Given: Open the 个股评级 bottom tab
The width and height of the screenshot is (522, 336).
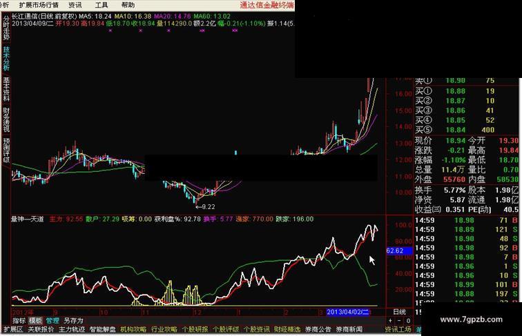Looking at the screenshot, I should pyautogui.click(x=226, y=329).
